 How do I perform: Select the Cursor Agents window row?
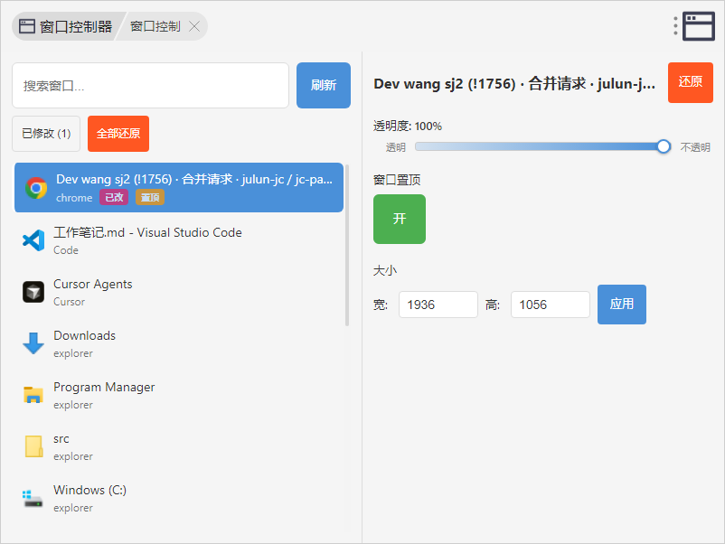(179, 292)
